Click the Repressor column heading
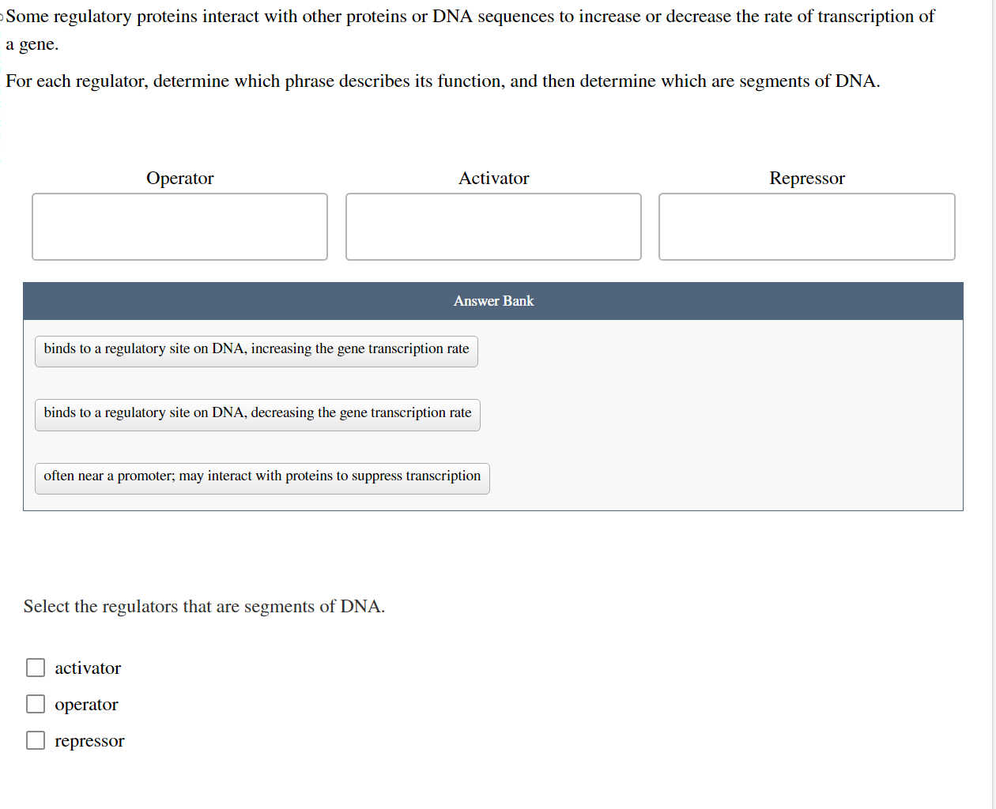 coord(806,179)
